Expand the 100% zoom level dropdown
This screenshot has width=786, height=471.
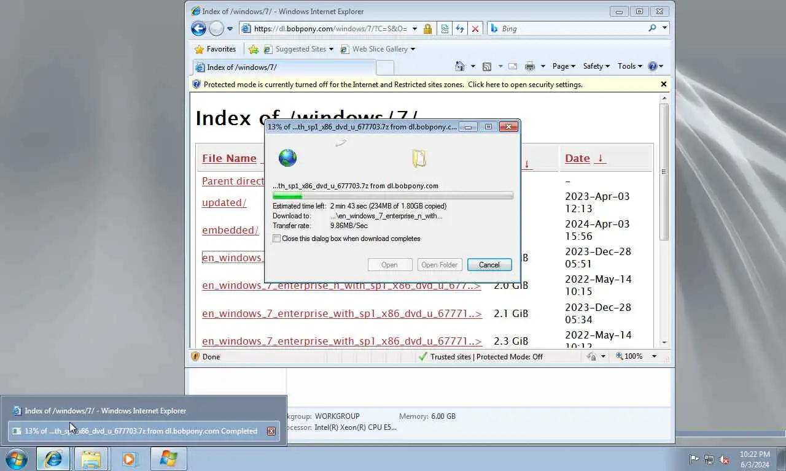[x=654, y=356]
